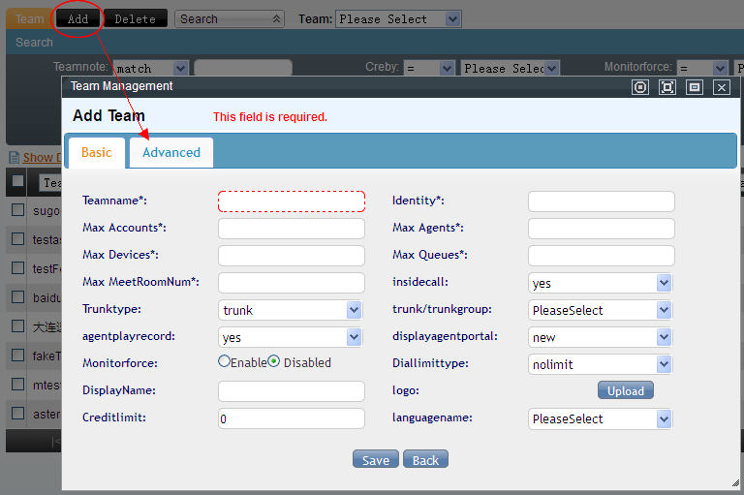
Task: Toggle the select-all checkbox in table header
Action: coord(17,181)
